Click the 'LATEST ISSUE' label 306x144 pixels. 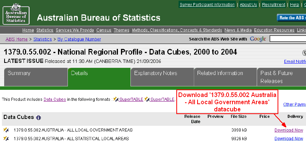click(24, 61)
